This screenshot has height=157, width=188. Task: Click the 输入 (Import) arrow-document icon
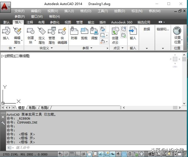click(133, 33)
